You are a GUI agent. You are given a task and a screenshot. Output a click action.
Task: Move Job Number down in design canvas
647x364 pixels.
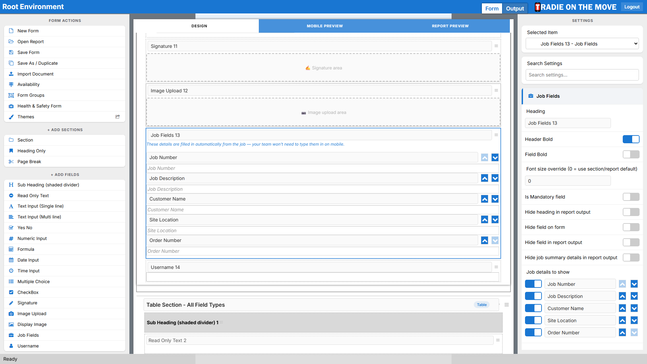pos(495,157)
